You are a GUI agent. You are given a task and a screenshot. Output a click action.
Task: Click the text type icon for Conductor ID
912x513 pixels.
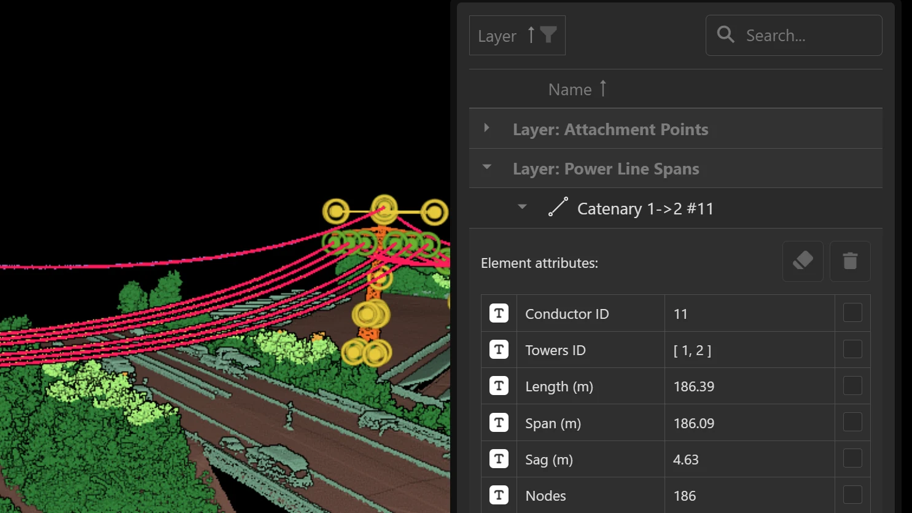499,313
